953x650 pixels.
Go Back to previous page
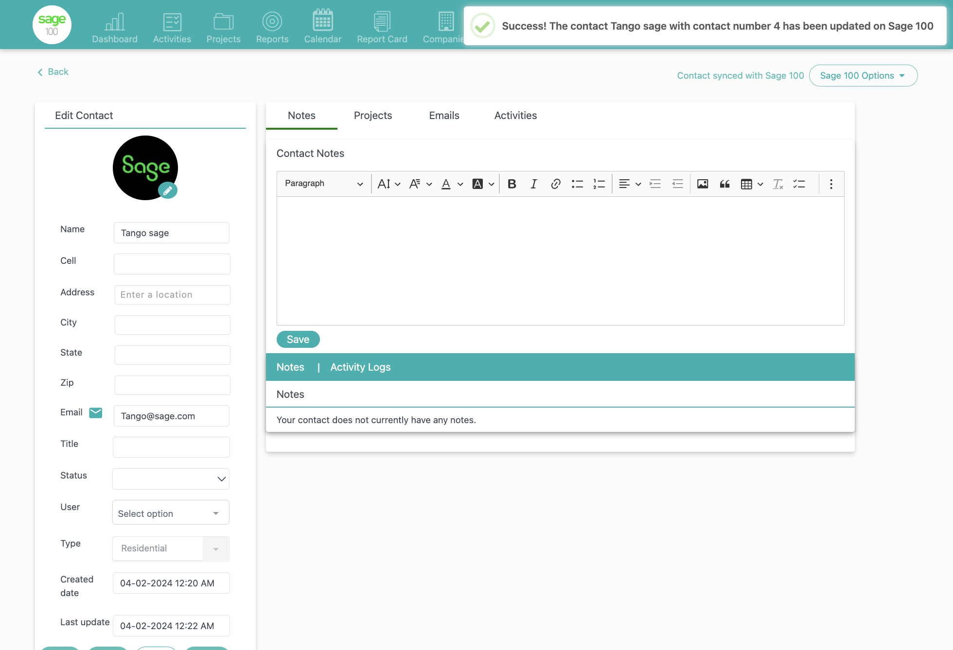pos(53,72)
